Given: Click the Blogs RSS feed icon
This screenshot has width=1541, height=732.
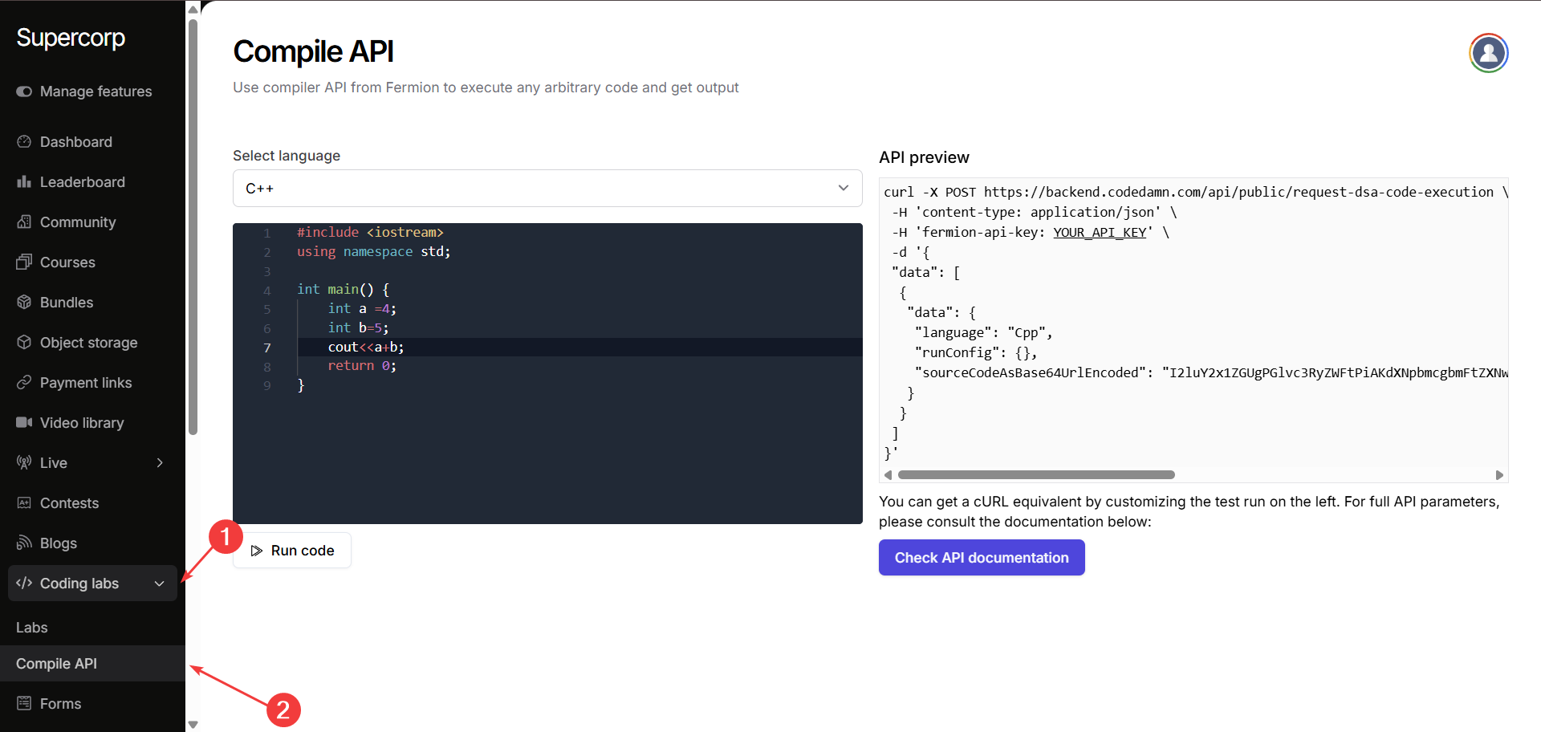Looking at the screenshot, I should pyautogui.click(x=24, y=543).
